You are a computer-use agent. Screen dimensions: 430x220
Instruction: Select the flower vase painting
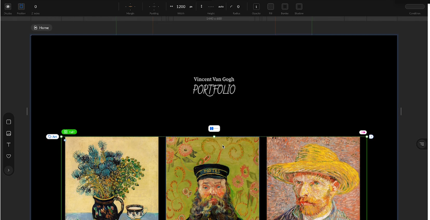[112, 178]
